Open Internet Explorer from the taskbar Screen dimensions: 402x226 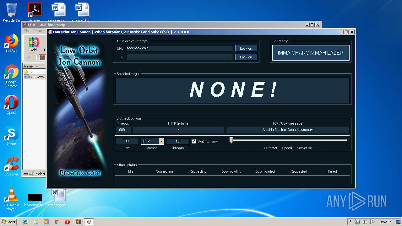25,222
